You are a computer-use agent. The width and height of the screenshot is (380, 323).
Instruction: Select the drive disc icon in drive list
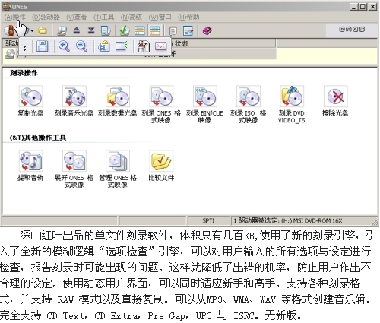(x=10, y=54)
